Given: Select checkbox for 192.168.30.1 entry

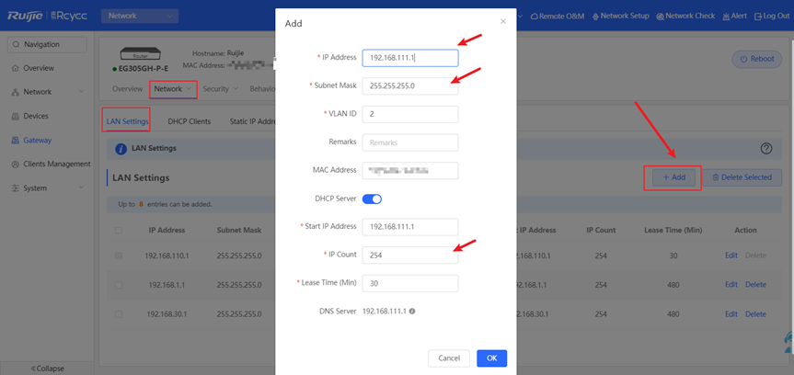Looking at the screenshot, I should tap(119, 314).
